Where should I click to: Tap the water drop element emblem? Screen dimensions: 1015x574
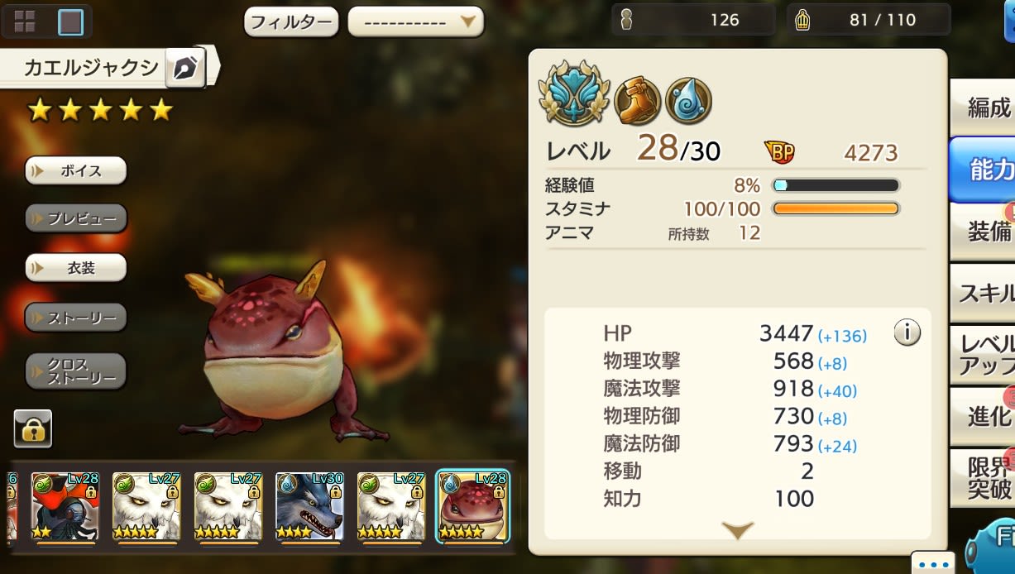(688, 101)
